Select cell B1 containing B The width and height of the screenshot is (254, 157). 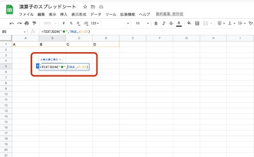52,44
